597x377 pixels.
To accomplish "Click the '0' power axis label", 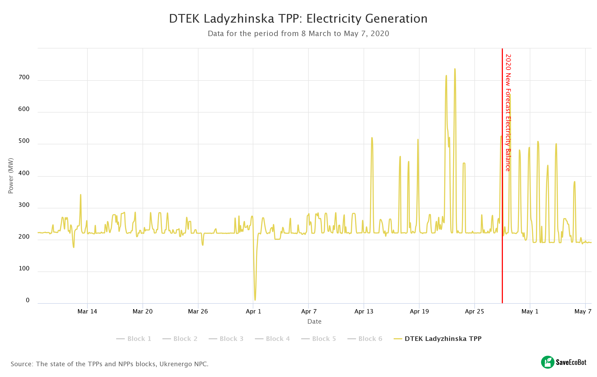I will click(28, 300).
